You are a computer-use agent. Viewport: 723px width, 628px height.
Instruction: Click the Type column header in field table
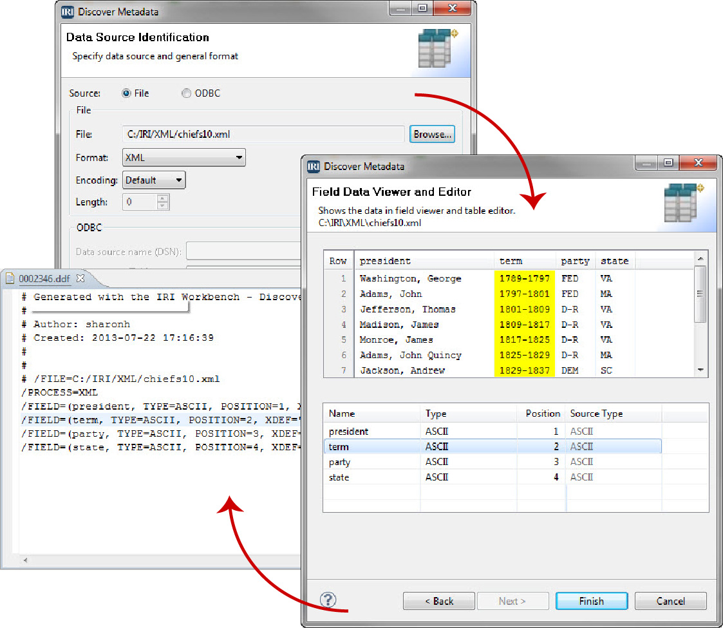click(x=469, y=414)
